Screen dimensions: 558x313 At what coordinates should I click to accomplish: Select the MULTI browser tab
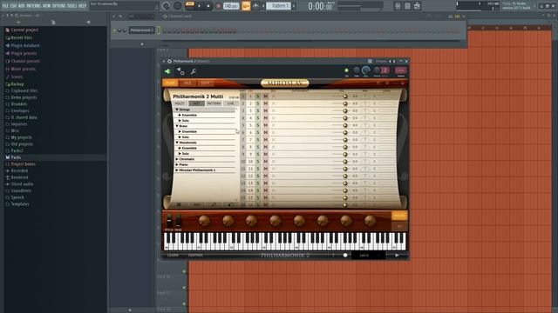180,103
